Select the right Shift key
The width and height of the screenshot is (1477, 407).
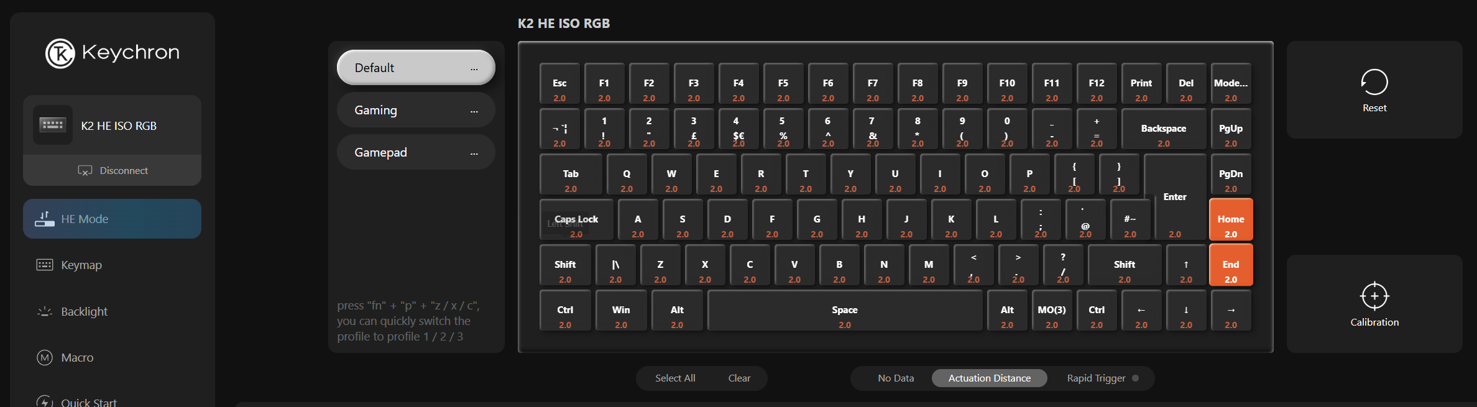coord(1125,265)
